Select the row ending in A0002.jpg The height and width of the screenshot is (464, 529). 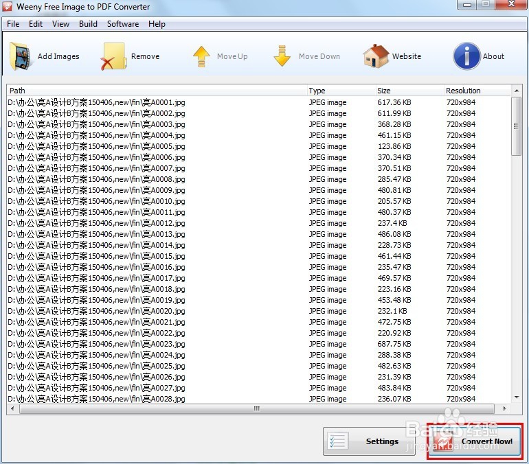259,113
